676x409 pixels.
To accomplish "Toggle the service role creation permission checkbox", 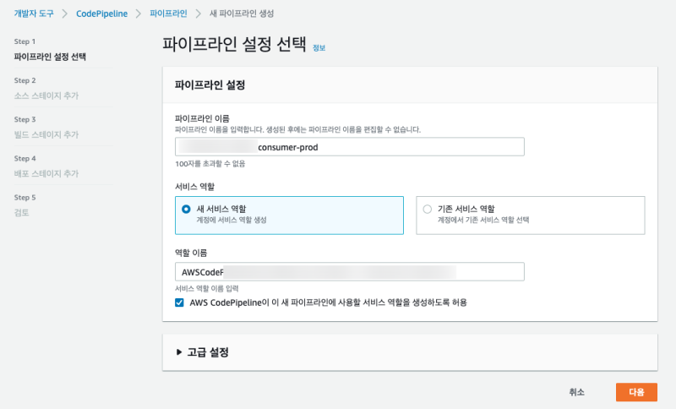I will [x=179, y=302].
